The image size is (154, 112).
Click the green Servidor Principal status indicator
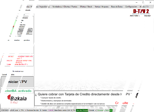click(82, 110)
